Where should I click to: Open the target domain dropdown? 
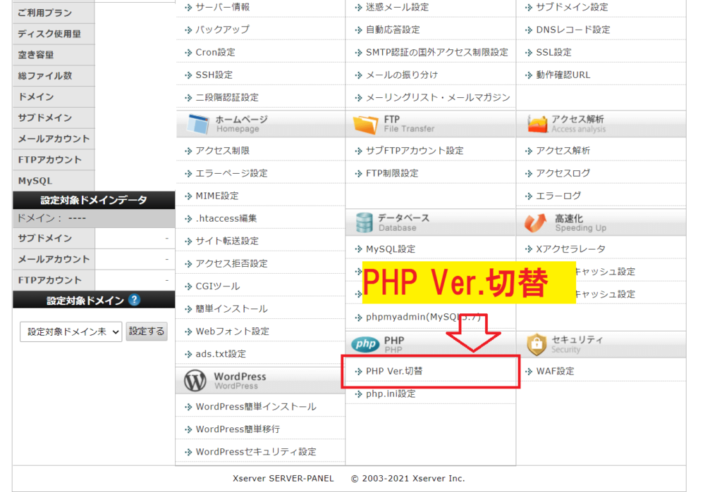point(71,332)
